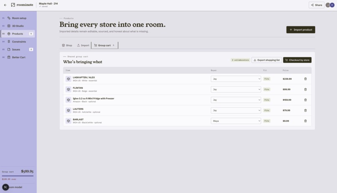This screenshot has width=337, height=193.
Task: Select the Group cart tab
Action: tap(105, 45)
